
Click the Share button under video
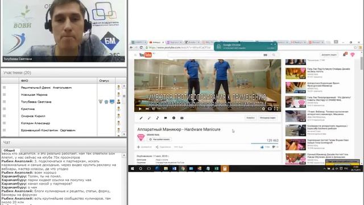coord(163,147)
